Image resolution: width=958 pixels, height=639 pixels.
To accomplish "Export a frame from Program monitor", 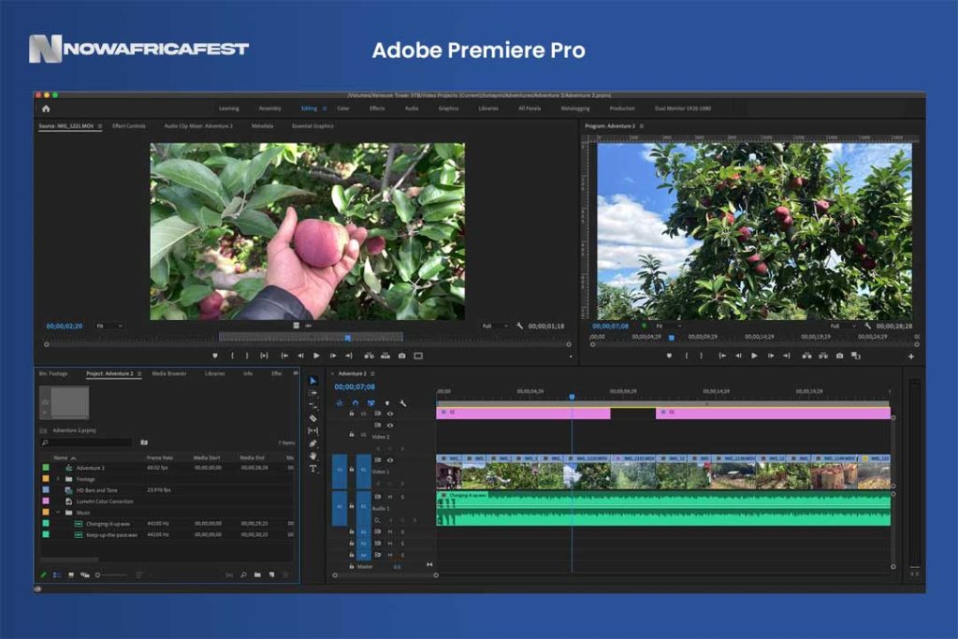I will 839,356.
